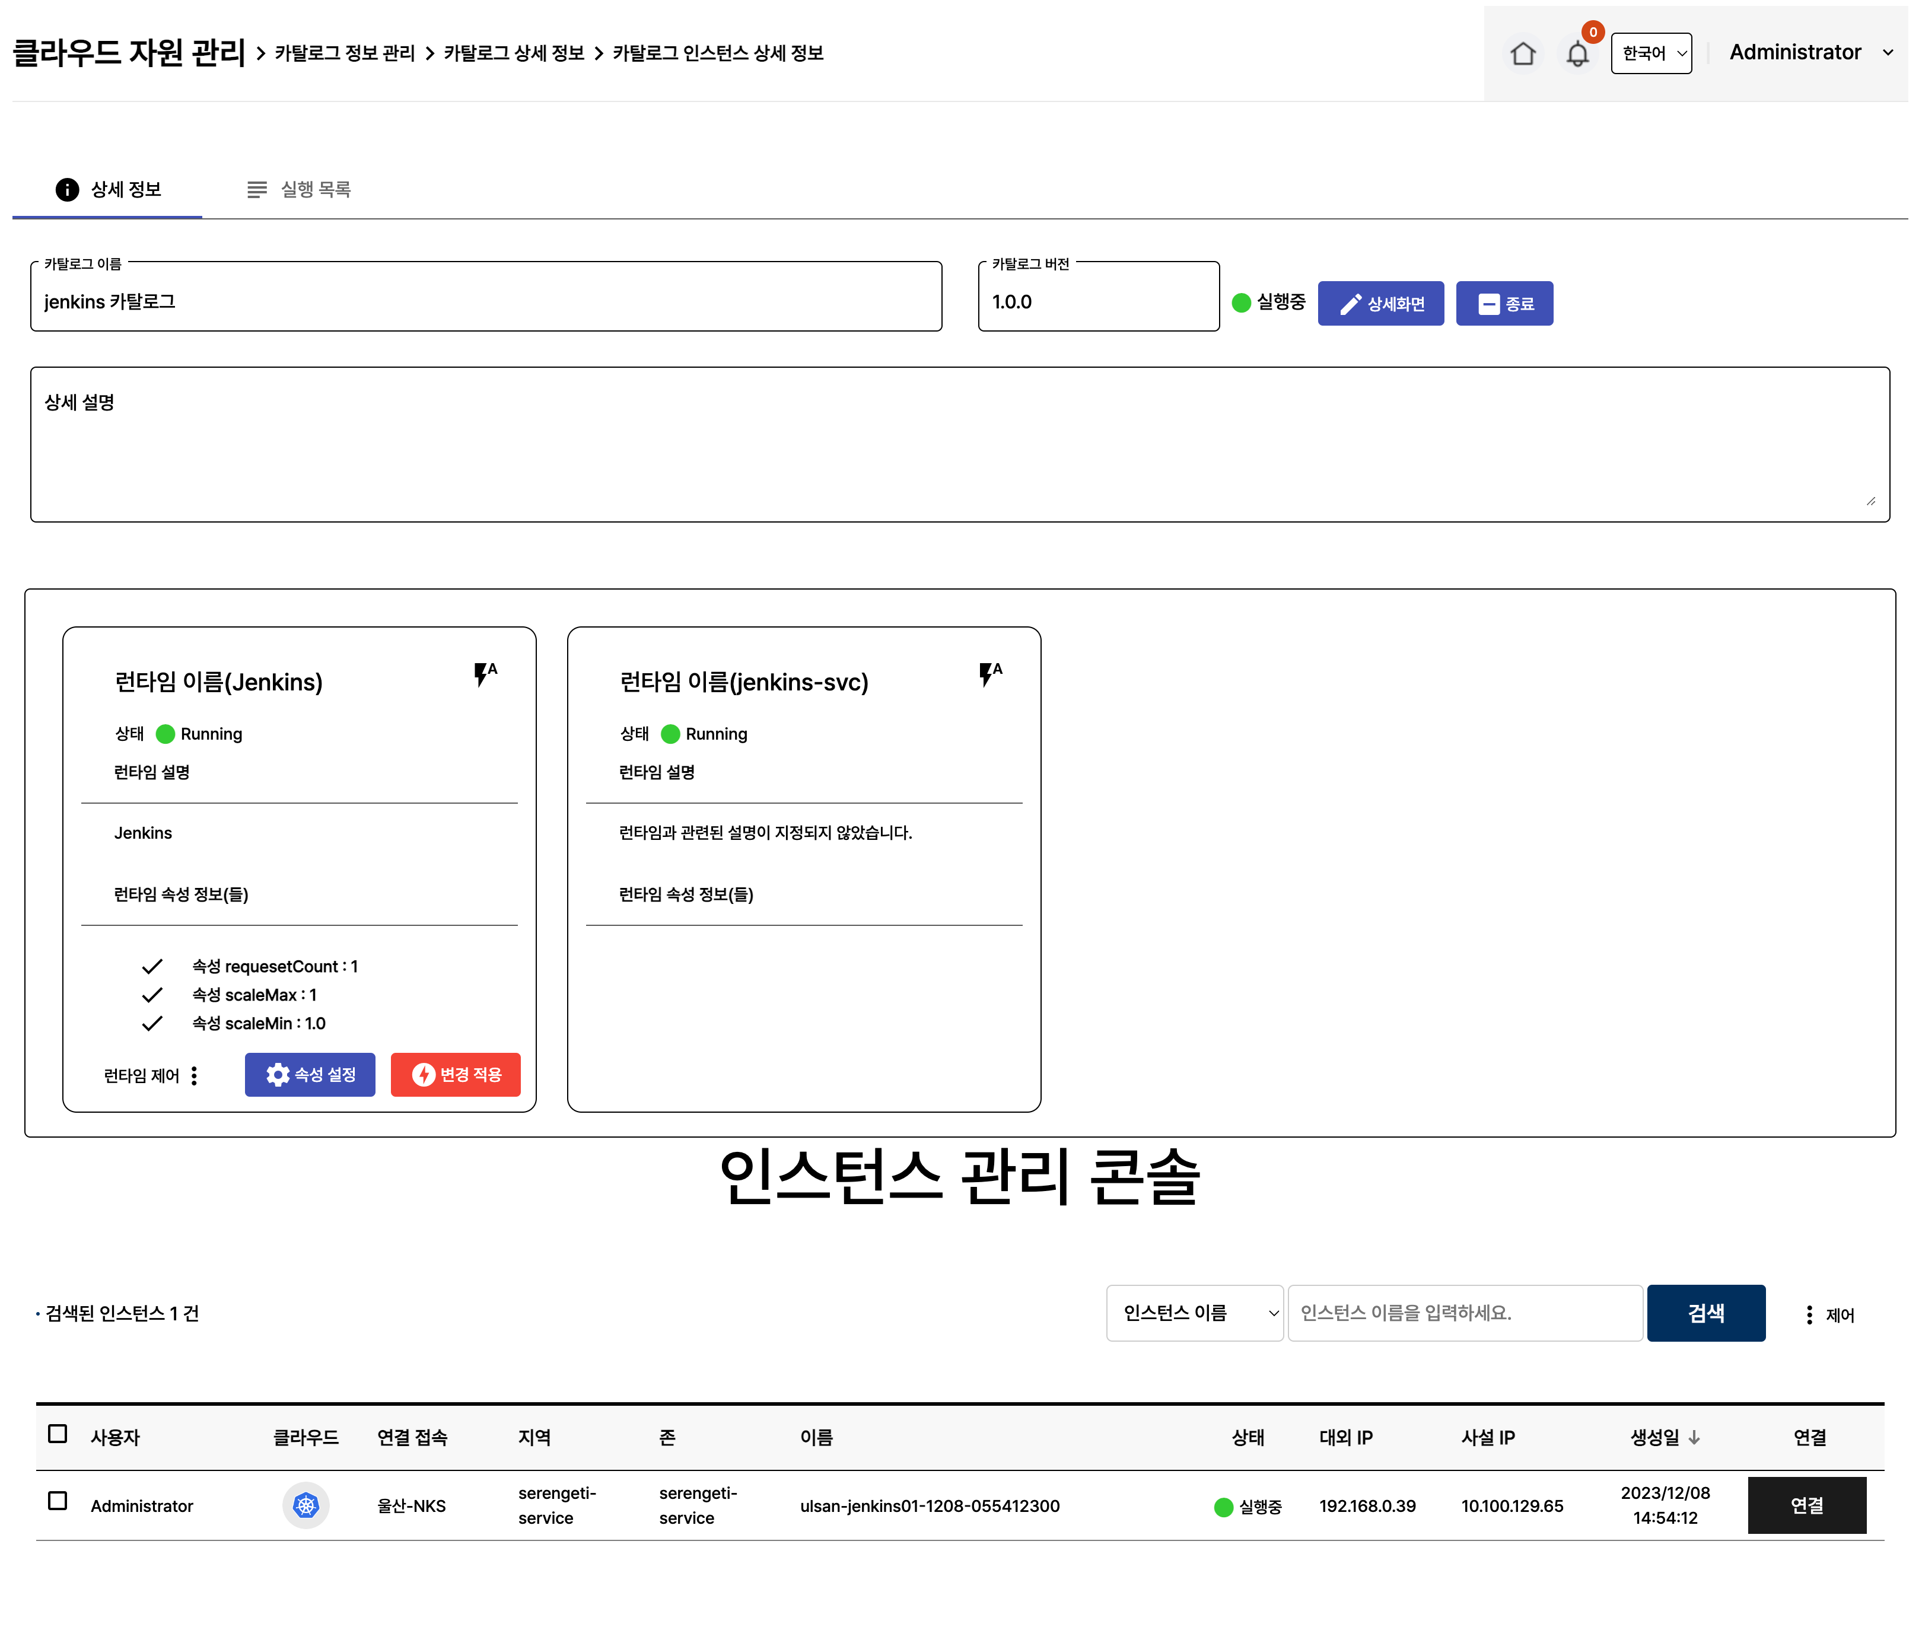Viewport: 1922px width, 1627px height.
Task: Open the notifications bell icon
Action: pyautogui.click(x=1577, y=53)
